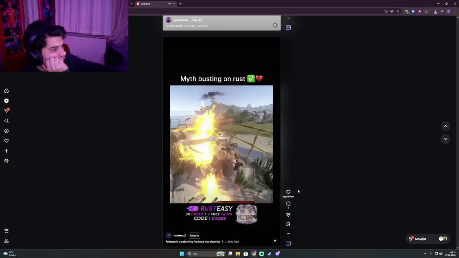The image size is (459, 258).
Task: Mute the Instagram tab audio icon
Action: (x=170, y=4)
